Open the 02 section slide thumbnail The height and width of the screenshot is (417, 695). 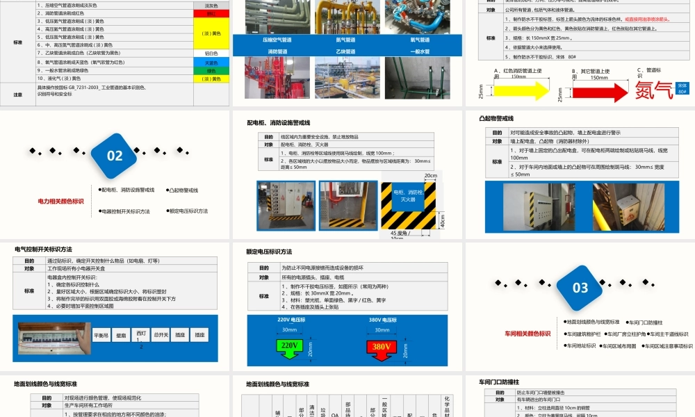pos(115,174)
